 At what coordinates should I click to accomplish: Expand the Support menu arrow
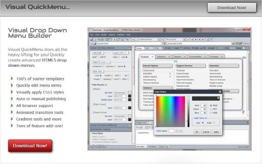pyautogui.click(x=185, y=57)
